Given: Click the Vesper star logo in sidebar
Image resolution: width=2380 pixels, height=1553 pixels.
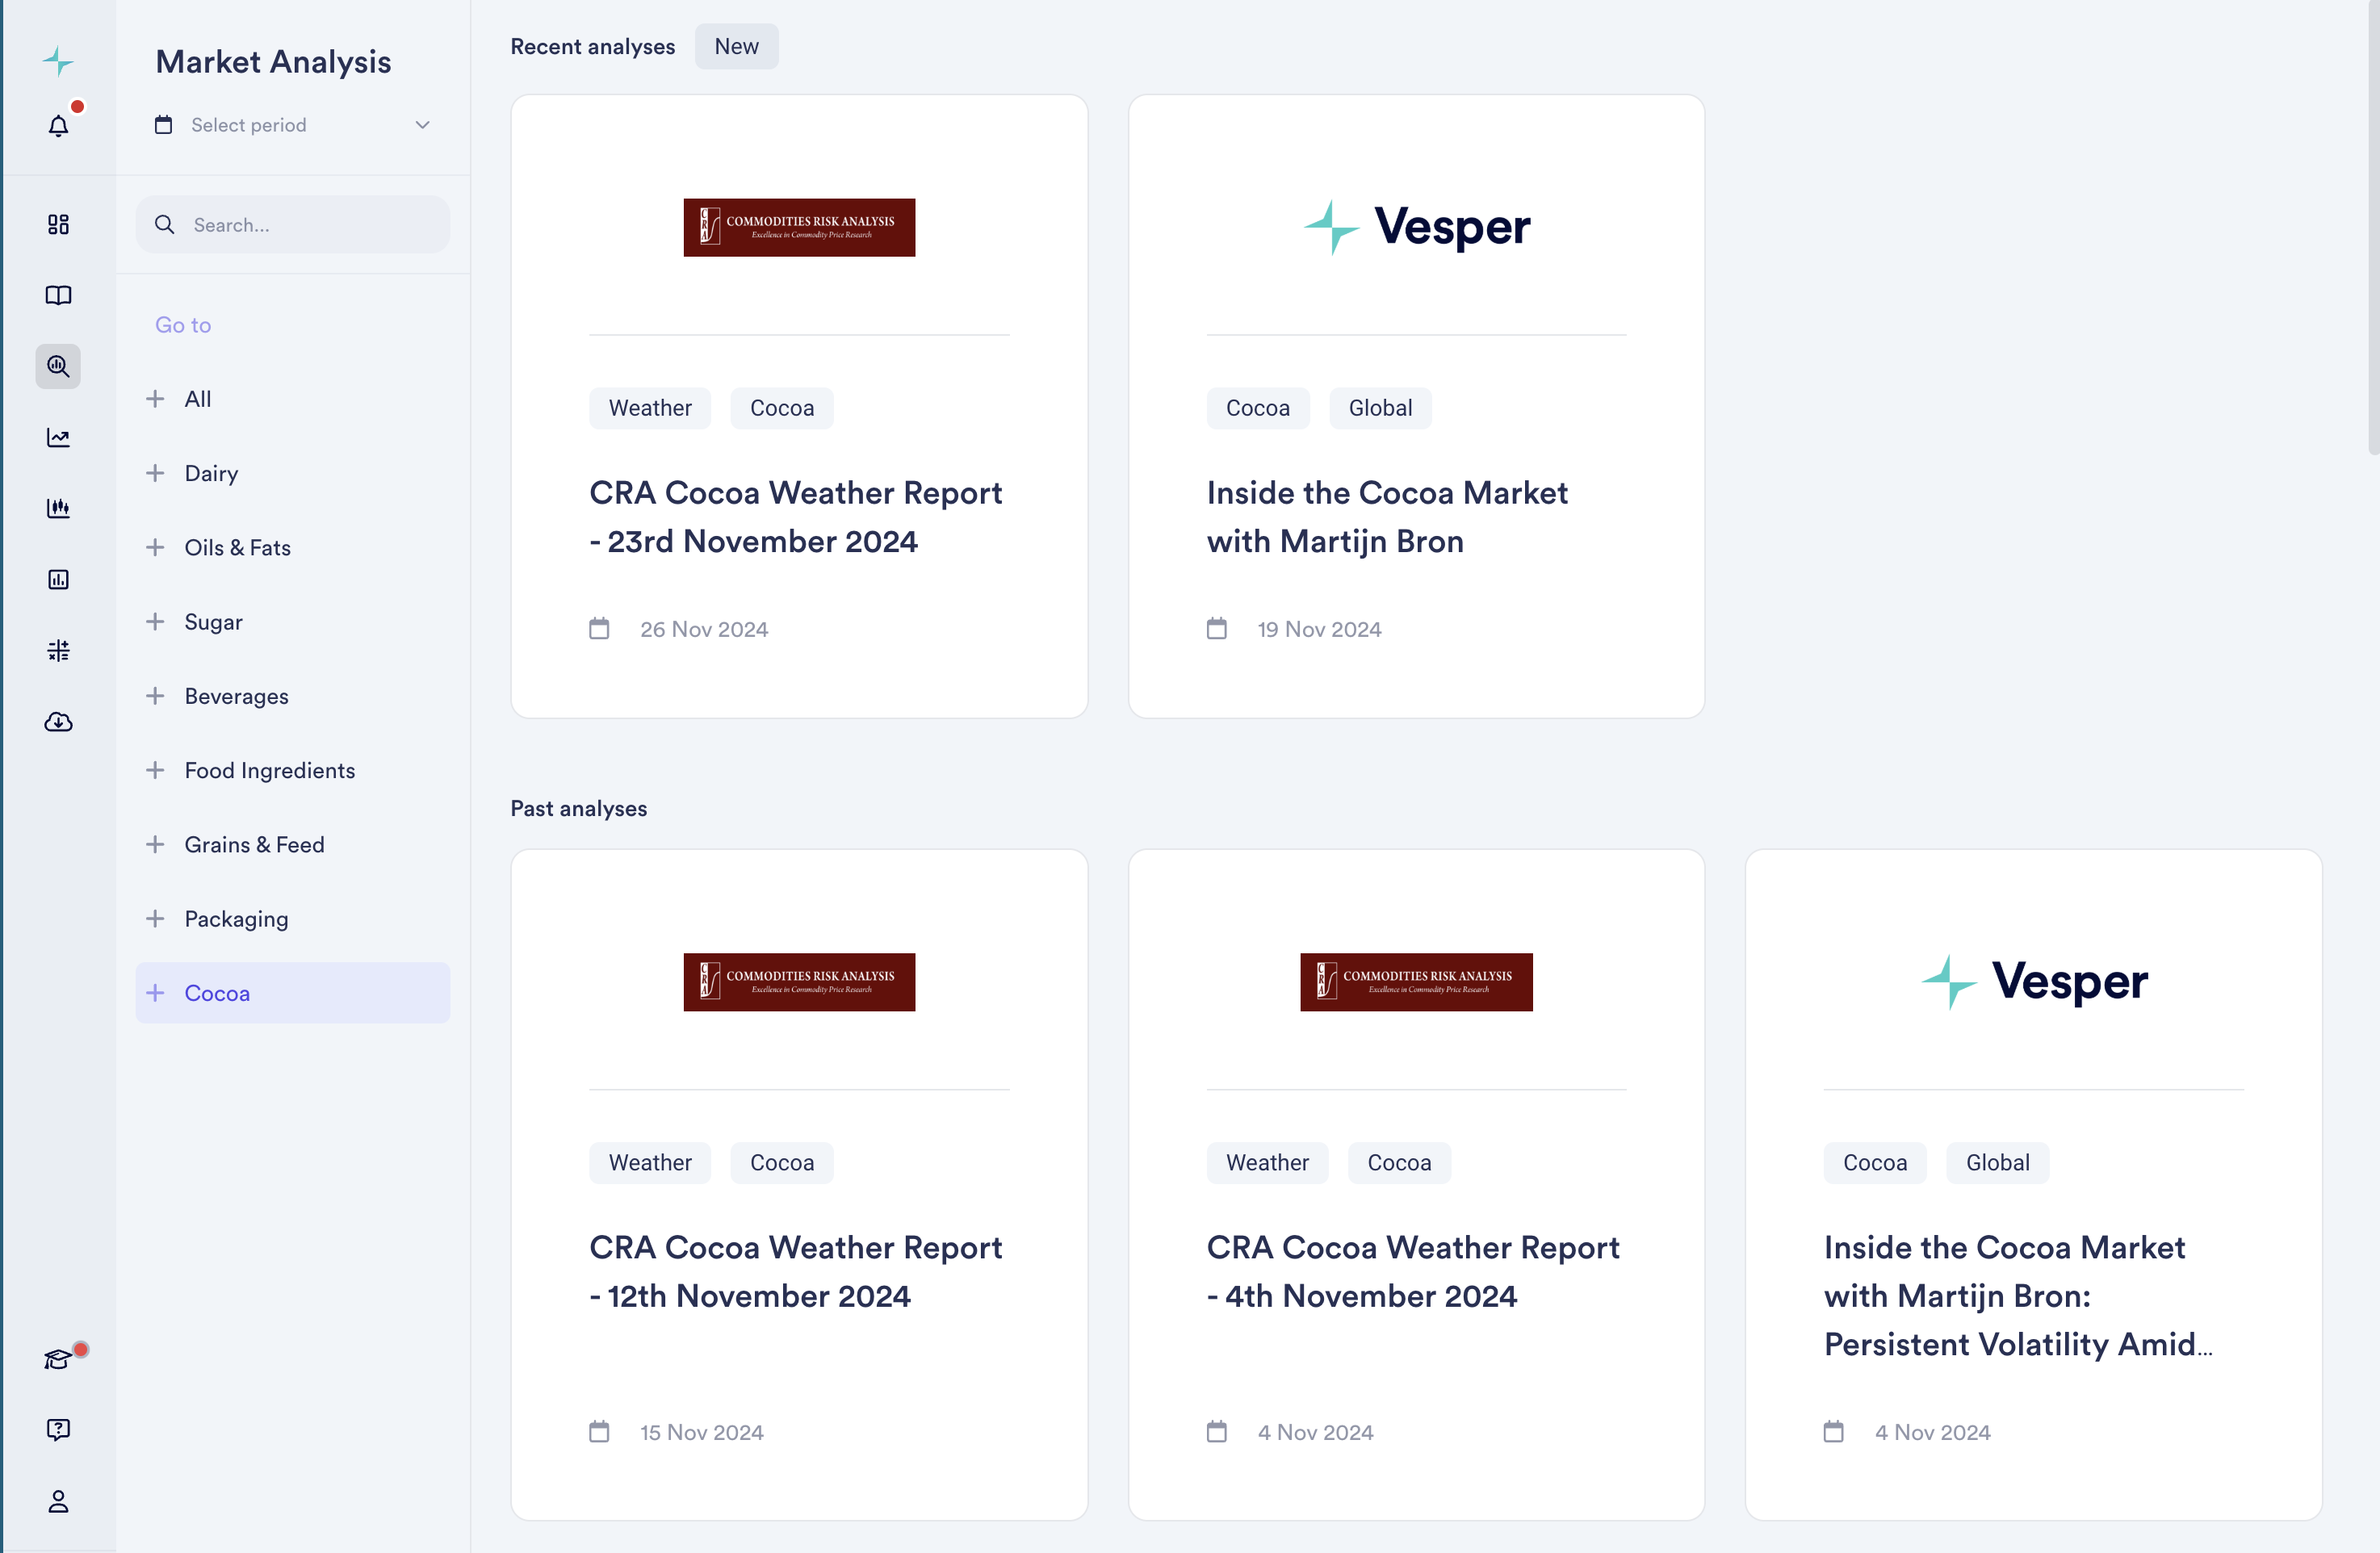Looking at the screenshot, I should (58, 61).
